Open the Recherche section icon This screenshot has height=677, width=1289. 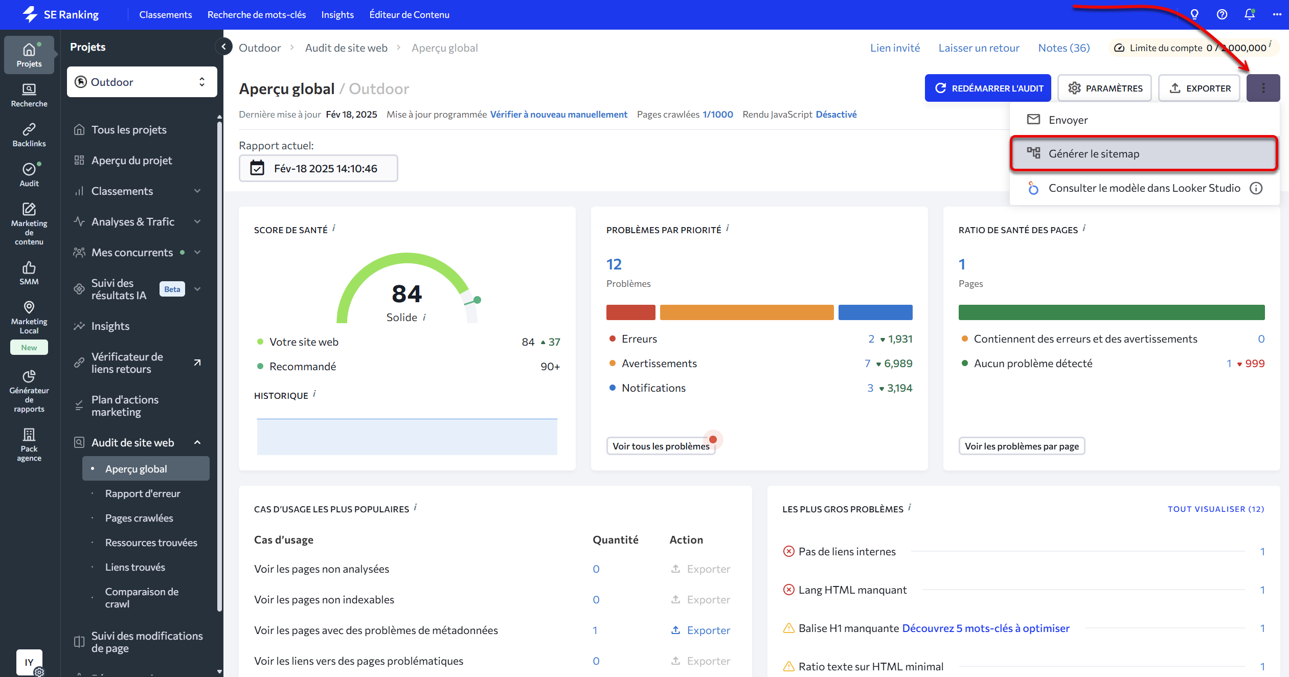(x=29, y=95)
